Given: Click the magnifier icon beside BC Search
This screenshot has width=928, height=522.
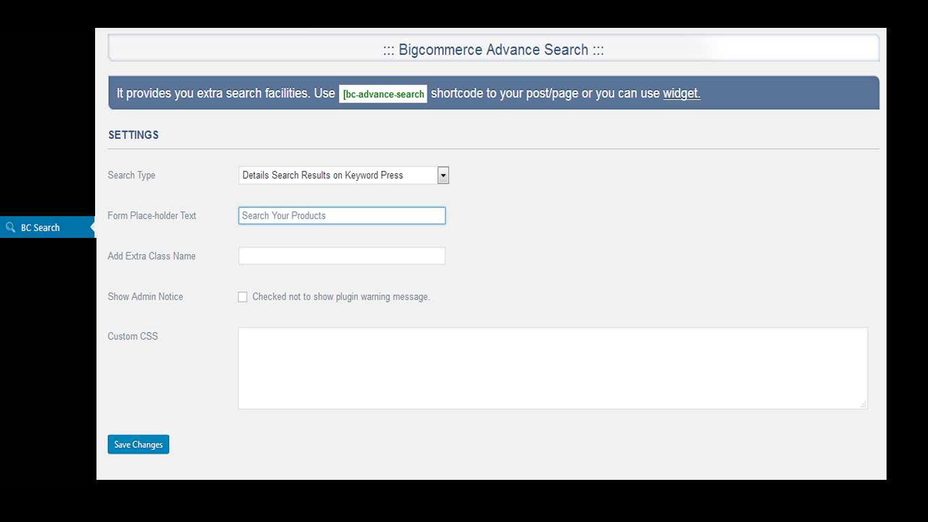Looking at the screenshot, I should pos(10,228).
